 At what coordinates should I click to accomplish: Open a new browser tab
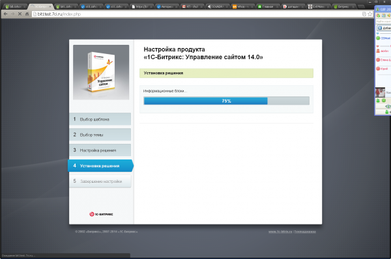click(361, 7)
